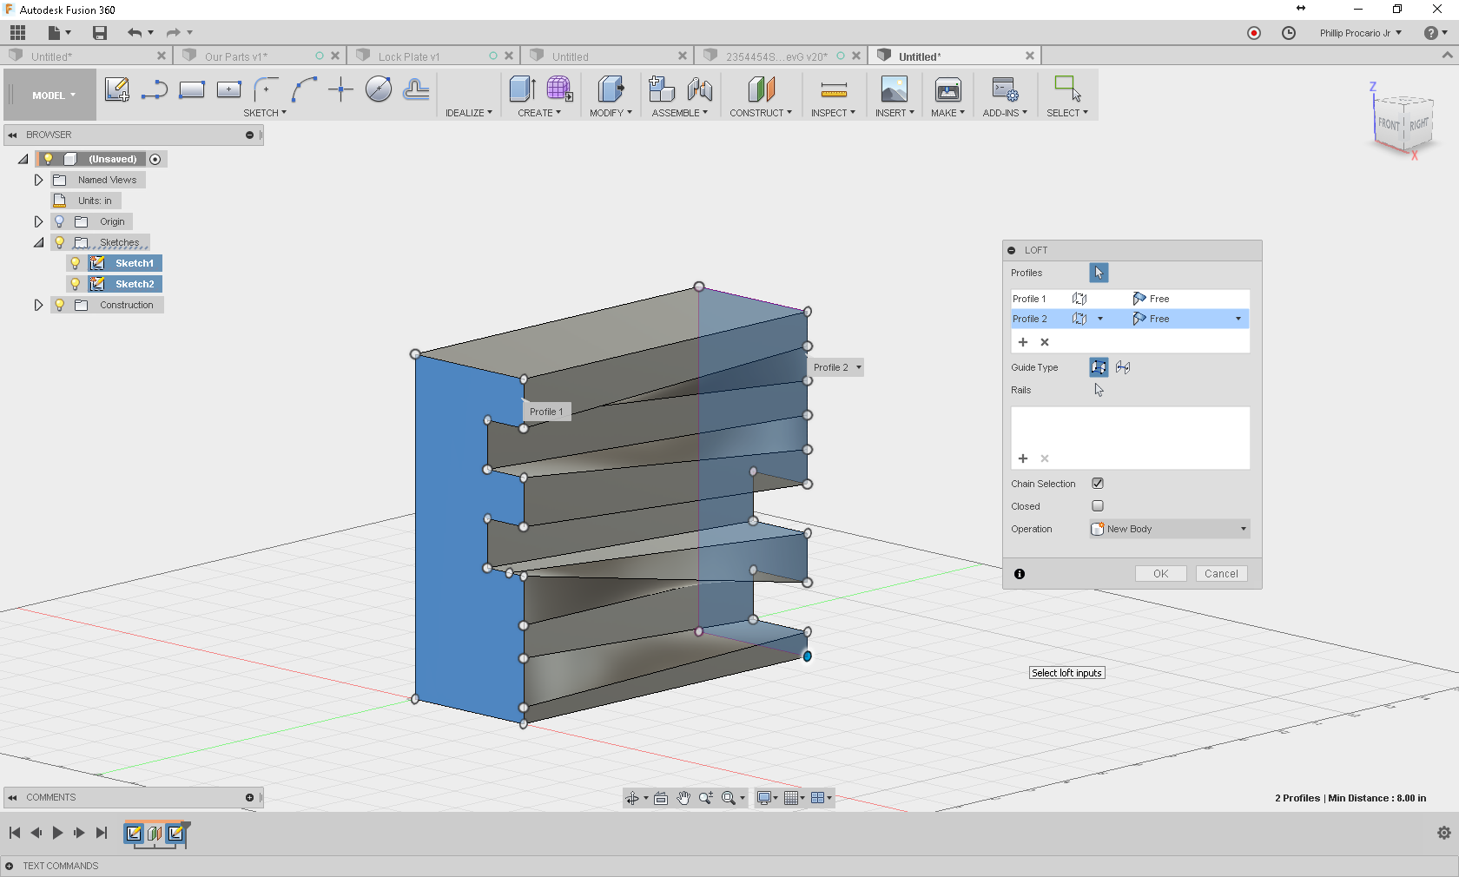
Task: Select the Joint tool icon
Action: tap(699, 89)
